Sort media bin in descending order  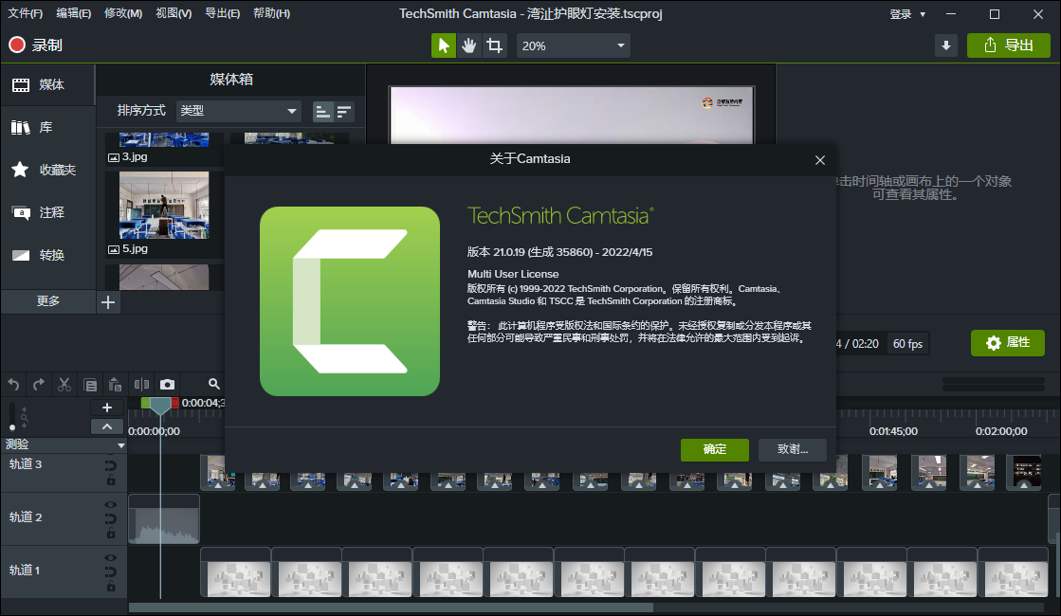(344, 112)
